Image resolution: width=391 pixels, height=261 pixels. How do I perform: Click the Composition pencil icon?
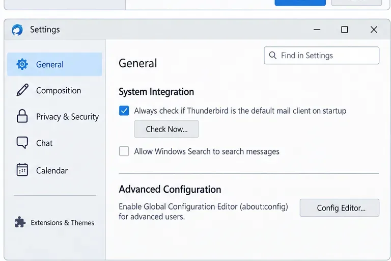point(22,90)
